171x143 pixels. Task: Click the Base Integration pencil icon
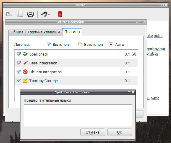[x=25, y=63]
